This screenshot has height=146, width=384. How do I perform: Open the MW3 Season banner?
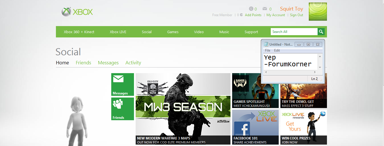[183, 109]
